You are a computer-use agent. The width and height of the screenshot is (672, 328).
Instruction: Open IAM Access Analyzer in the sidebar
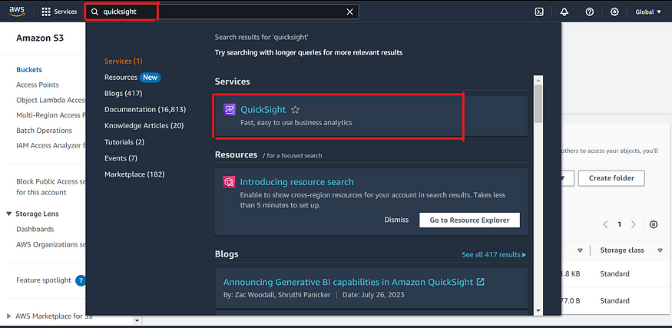coord(51,145)
